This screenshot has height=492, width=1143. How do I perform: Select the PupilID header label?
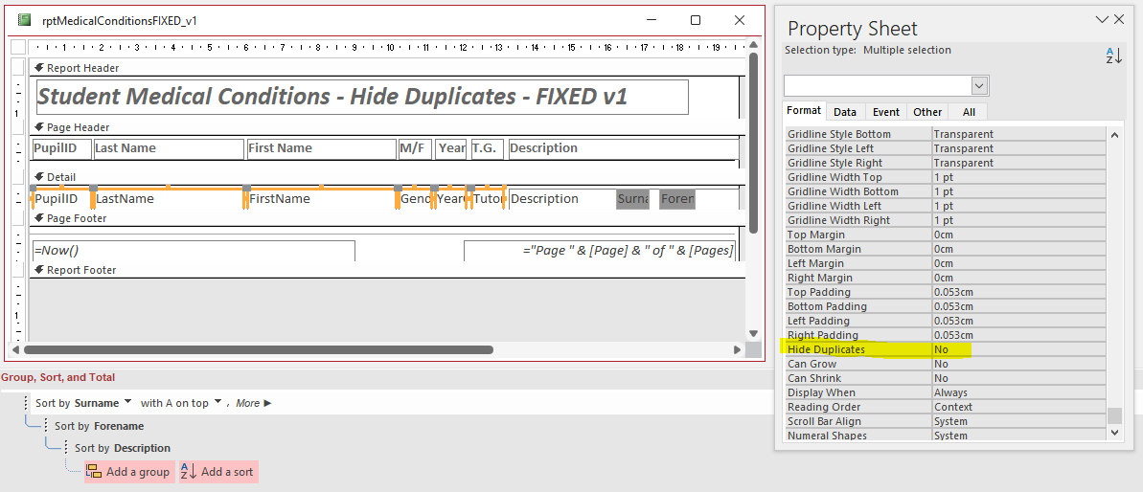pos(61,148)
